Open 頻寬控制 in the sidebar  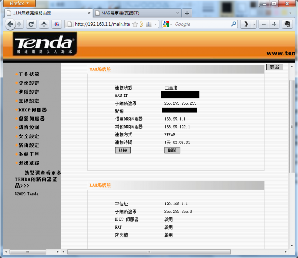[x=29, y=128]
